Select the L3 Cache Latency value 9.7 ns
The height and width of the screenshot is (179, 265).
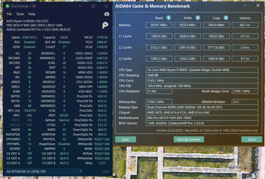[245, 59]
